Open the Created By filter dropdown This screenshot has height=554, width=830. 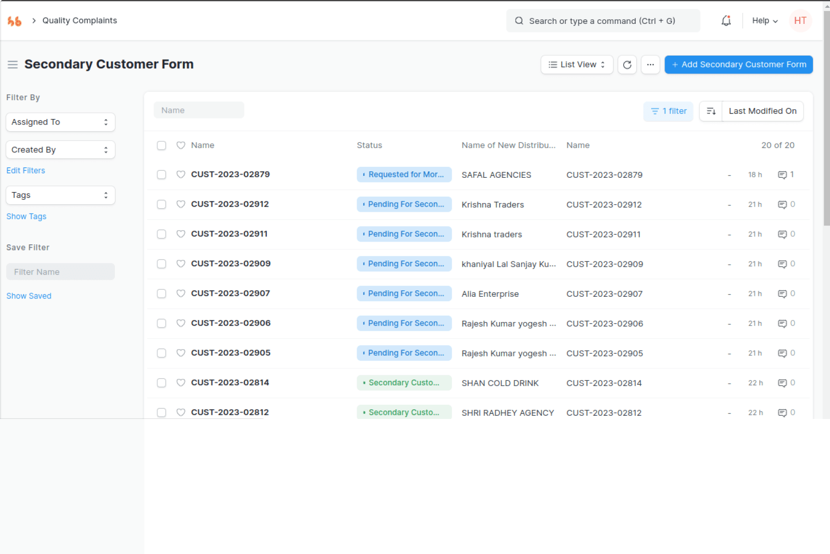tap(60, 150)
